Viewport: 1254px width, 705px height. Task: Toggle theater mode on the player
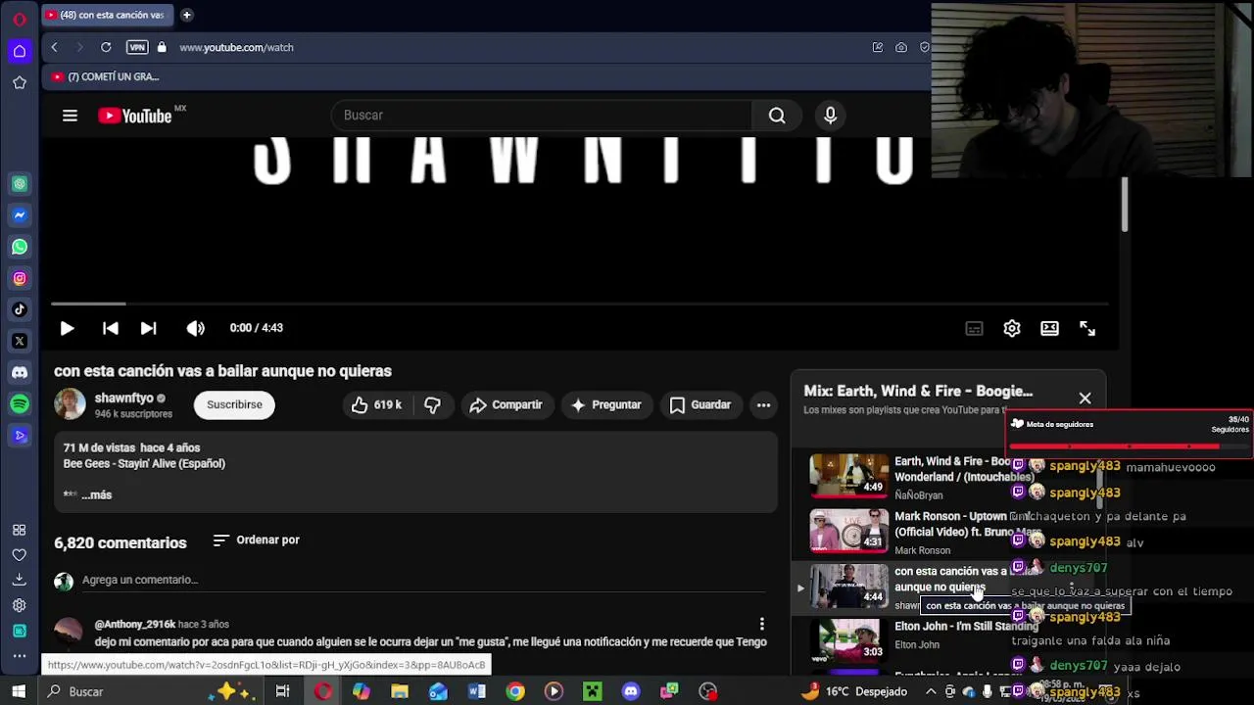pyautogui.click(x=1049, y=329)
